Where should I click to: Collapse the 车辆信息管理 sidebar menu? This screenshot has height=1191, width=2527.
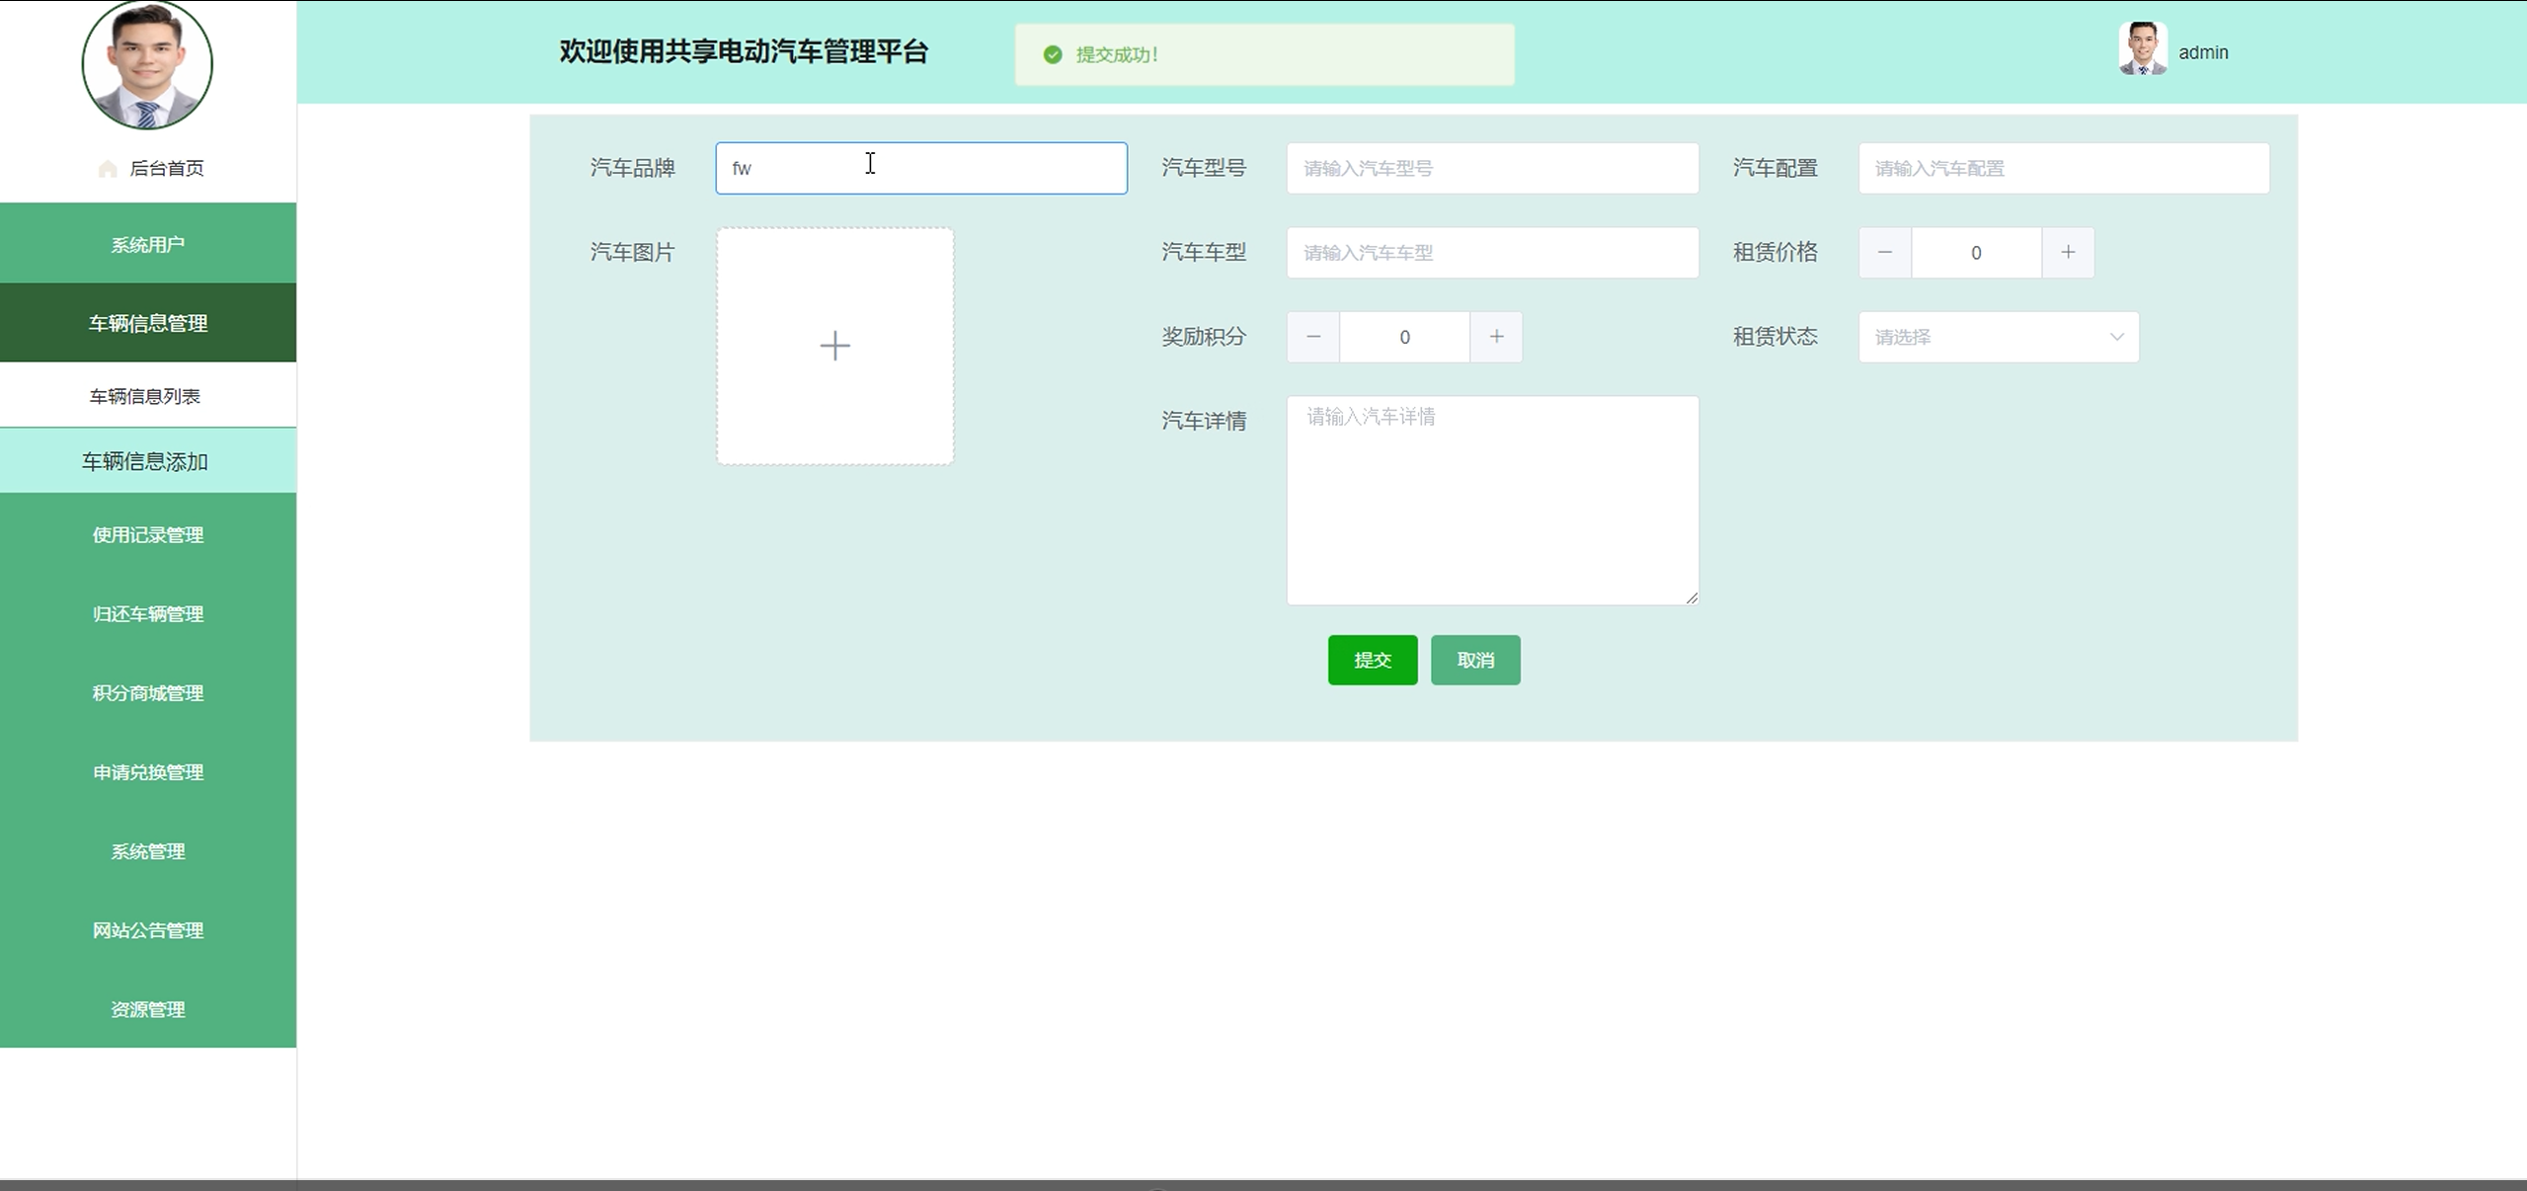[x=148, y=323]
